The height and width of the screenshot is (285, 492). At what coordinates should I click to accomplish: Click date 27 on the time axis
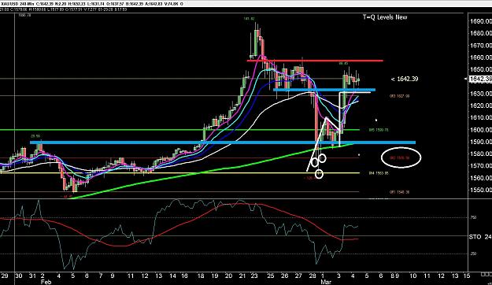[298, 276]
